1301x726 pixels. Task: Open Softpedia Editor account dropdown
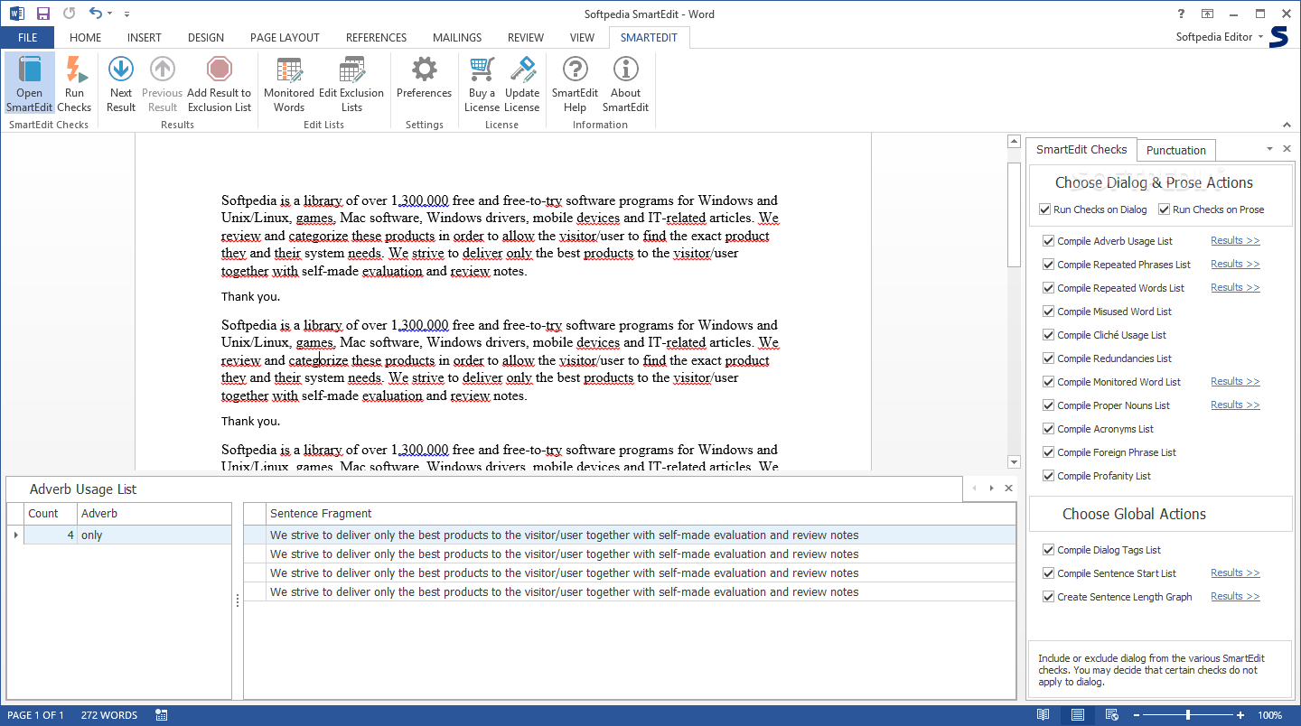pyautogui.click(x=1259, y=37)
